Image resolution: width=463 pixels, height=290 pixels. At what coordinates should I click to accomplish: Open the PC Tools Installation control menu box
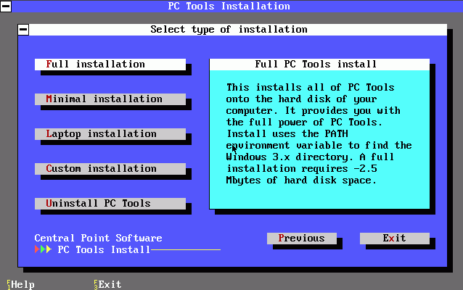[6, 7]
